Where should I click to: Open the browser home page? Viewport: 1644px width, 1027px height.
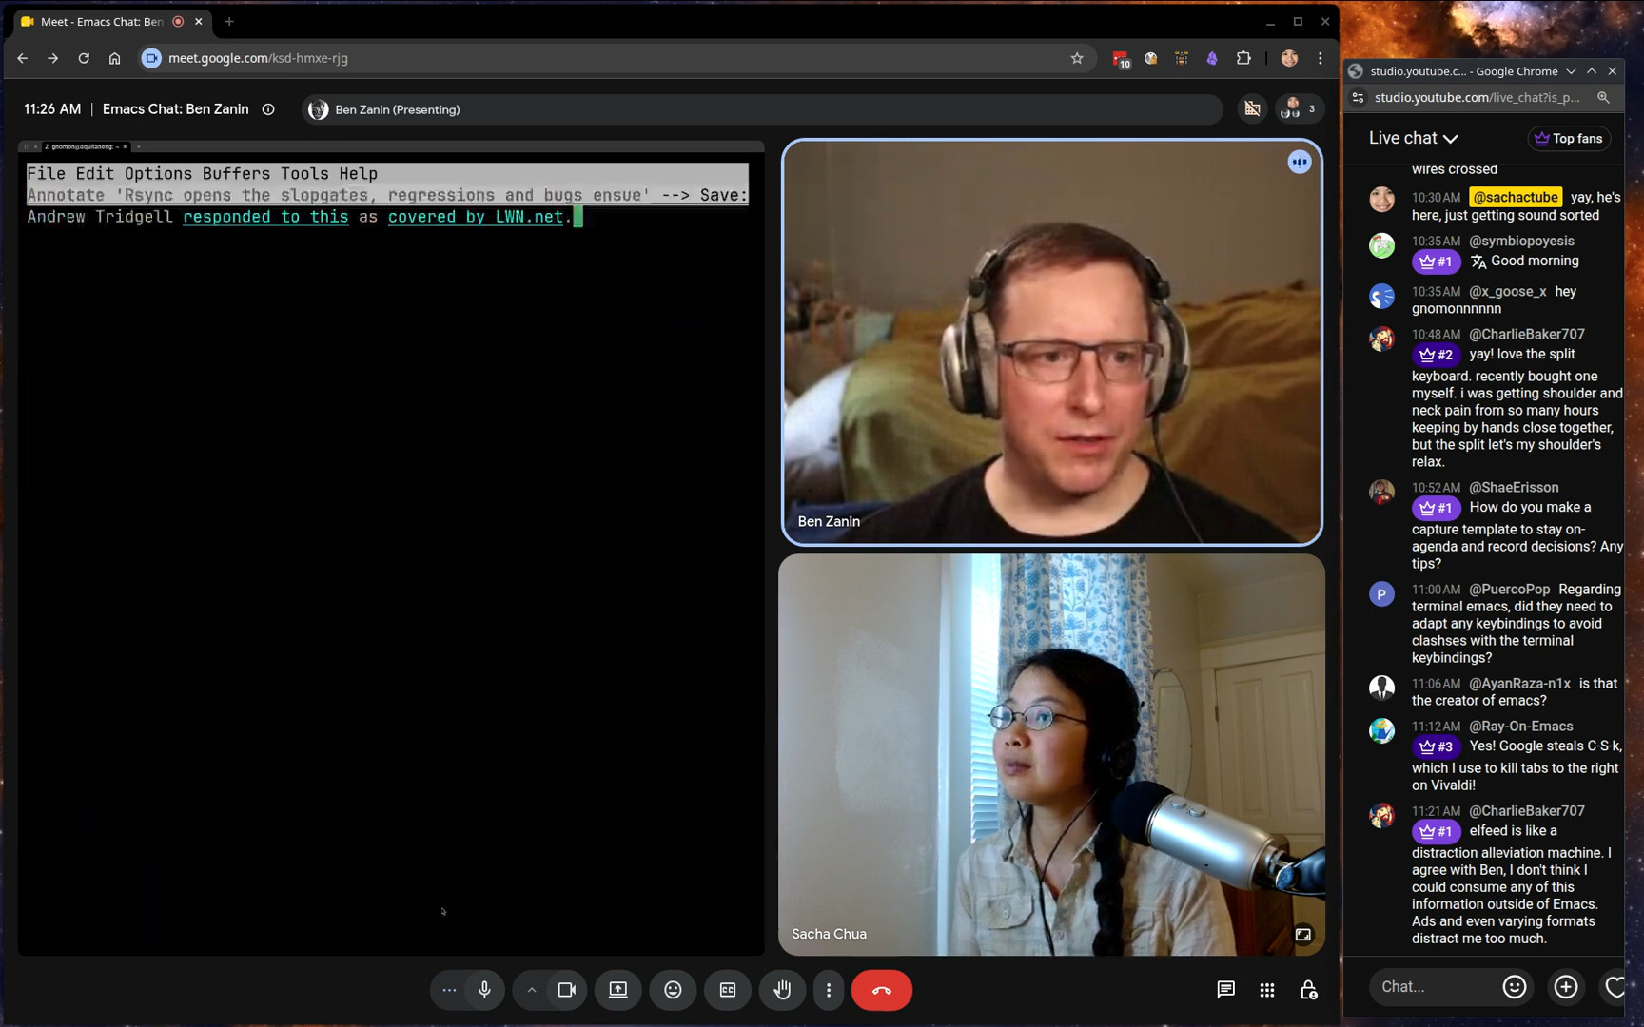coord(114,58)
